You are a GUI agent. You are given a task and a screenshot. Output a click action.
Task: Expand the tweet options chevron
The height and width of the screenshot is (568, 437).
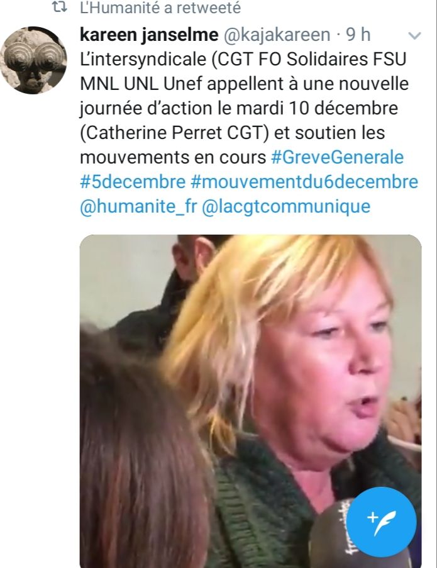tap(414, 35)
